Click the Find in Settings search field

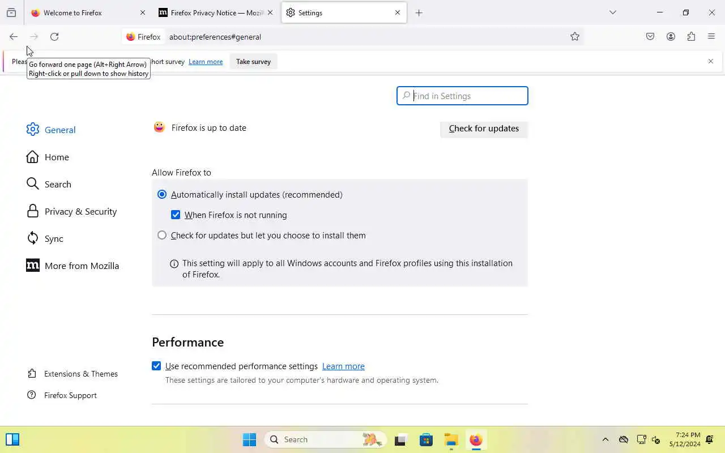point(462,96)
